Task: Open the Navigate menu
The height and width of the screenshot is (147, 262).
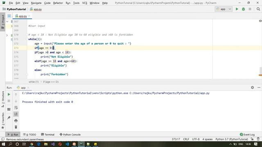Action: point(36,3)
